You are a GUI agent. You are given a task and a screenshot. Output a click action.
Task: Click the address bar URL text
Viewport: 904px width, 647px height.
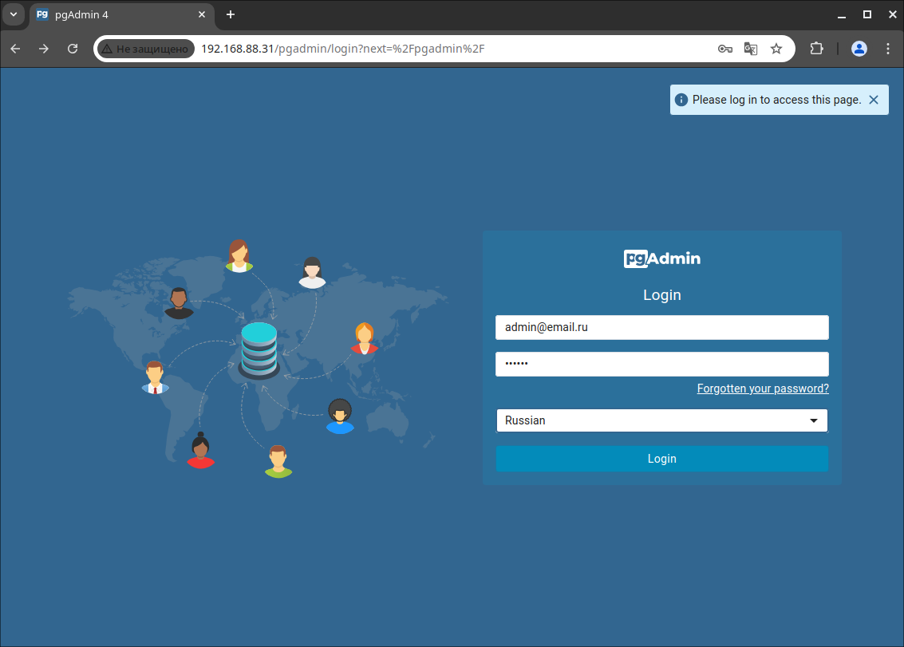342,49
